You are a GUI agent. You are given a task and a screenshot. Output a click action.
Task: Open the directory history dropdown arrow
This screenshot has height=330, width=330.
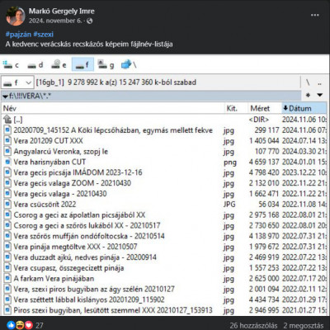(319, 95)
